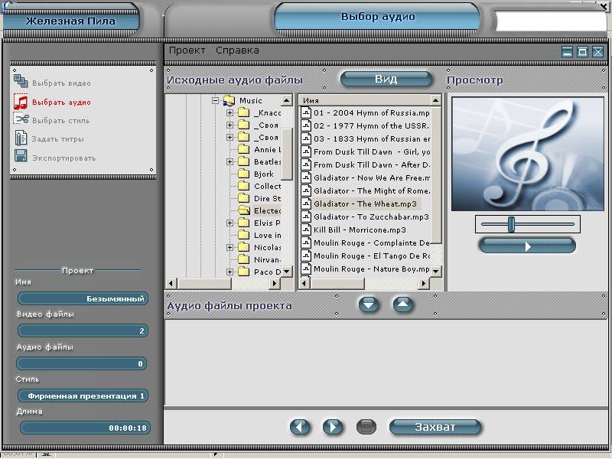Collapse the Music folder node
The width and height of the screenshot is (612, 459).
tap(216, 100)
